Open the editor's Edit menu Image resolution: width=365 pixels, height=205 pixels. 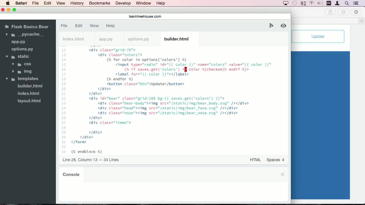pos(78,26)
